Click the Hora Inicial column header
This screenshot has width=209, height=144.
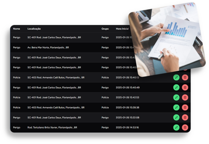pyautogui.click(x=122, y=29)
